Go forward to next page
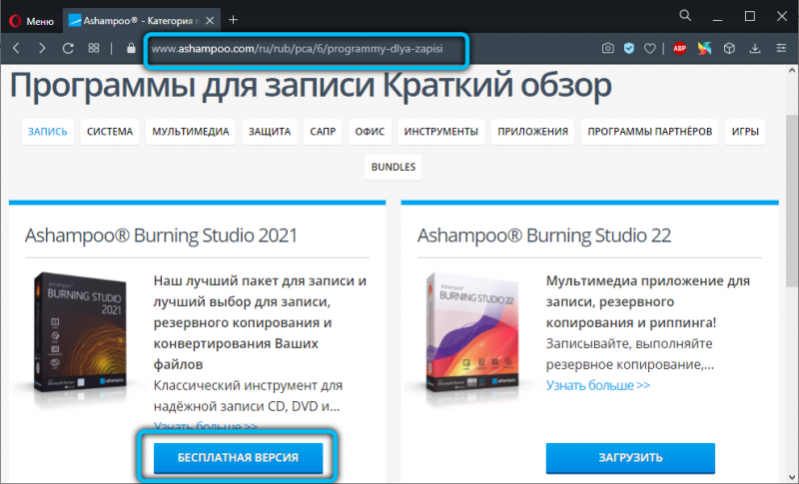799x484 pixels. pyautogui.click(x=42, y=48)
